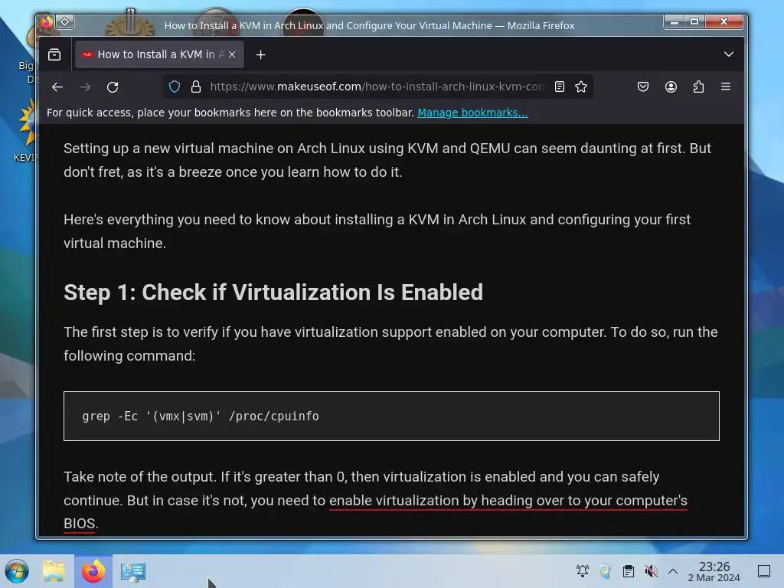The height and width of the screenshot is (588, 784).
Task: Expand hidden system tray icons arrow
Action: (673, 571)
